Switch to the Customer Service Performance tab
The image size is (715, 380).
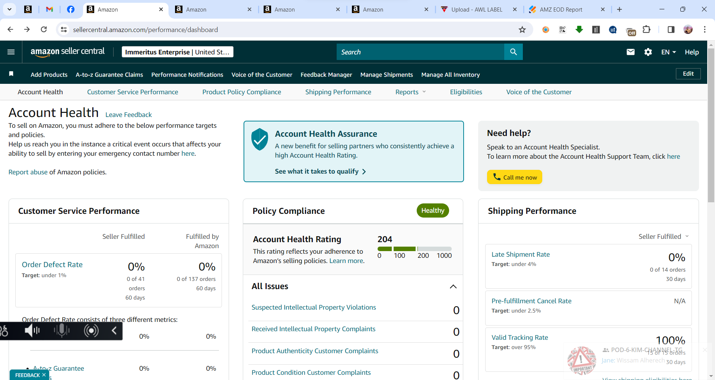click(x=133, y=92)
